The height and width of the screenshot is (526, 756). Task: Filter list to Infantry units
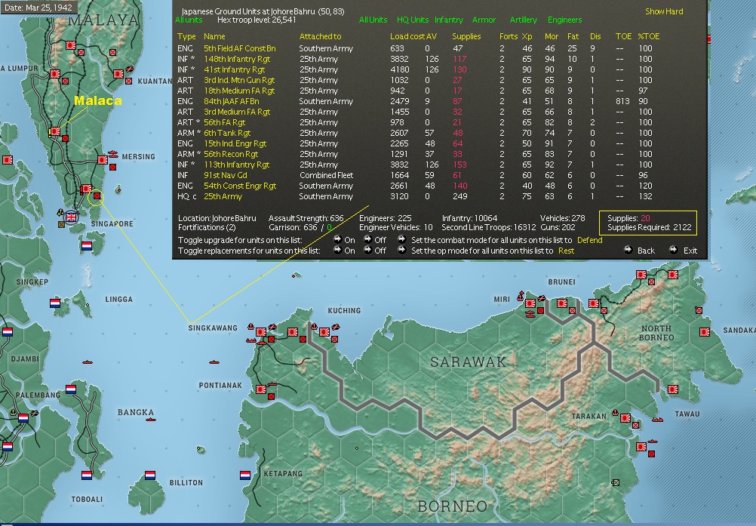448,20
